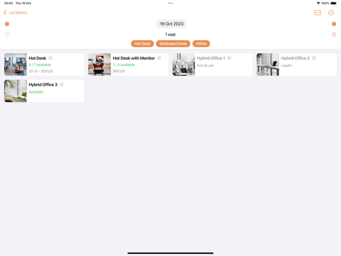Tap the three-dot multitasking indicator

[x=170, y=3]
